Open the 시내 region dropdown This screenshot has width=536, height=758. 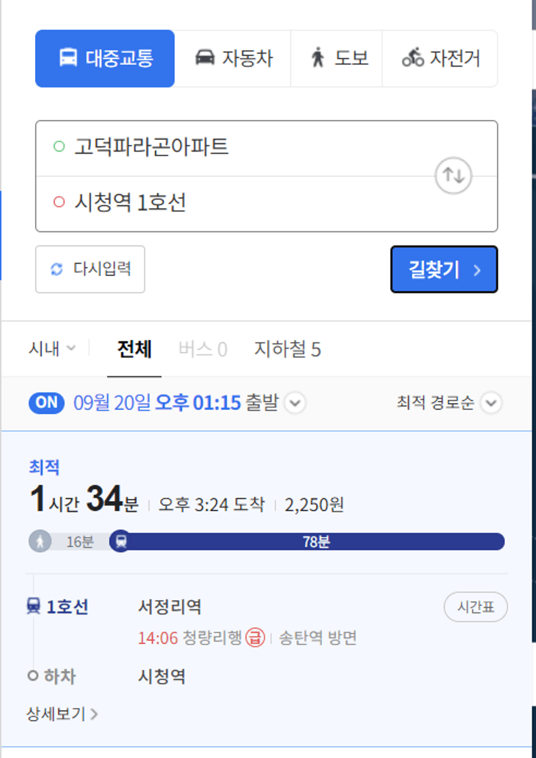pyautogui.click(x=52, y=349)
